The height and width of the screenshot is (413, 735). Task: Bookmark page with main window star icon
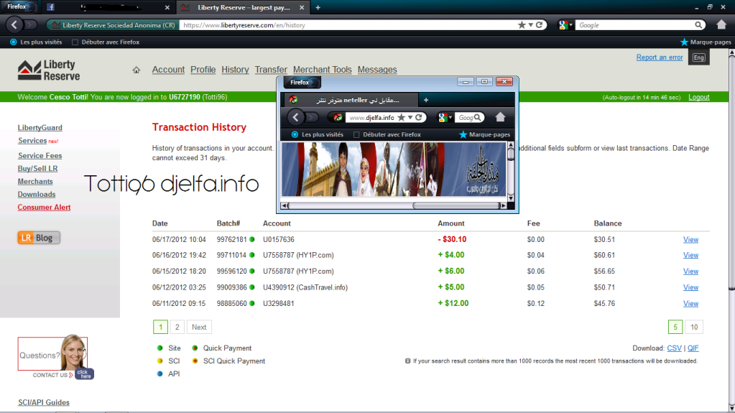[522, 25]
